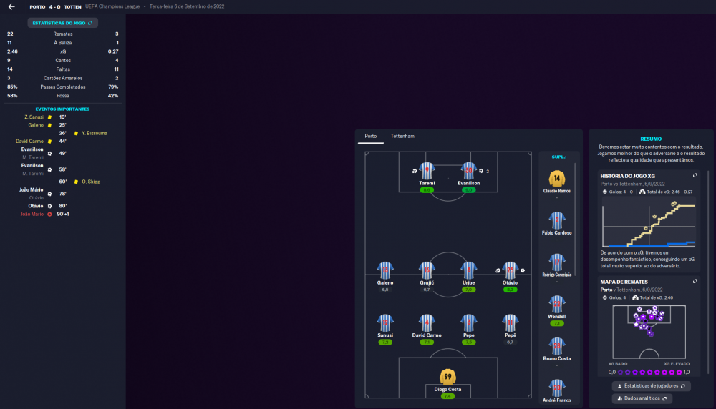
Task: Select substitute Wendell's shirt
Action: coord(556,305)
